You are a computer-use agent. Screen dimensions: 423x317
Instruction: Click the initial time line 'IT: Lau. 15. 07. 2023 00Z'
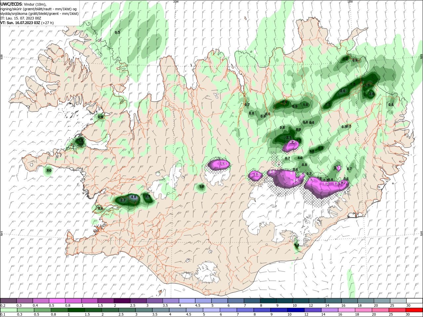click(21, 18)
